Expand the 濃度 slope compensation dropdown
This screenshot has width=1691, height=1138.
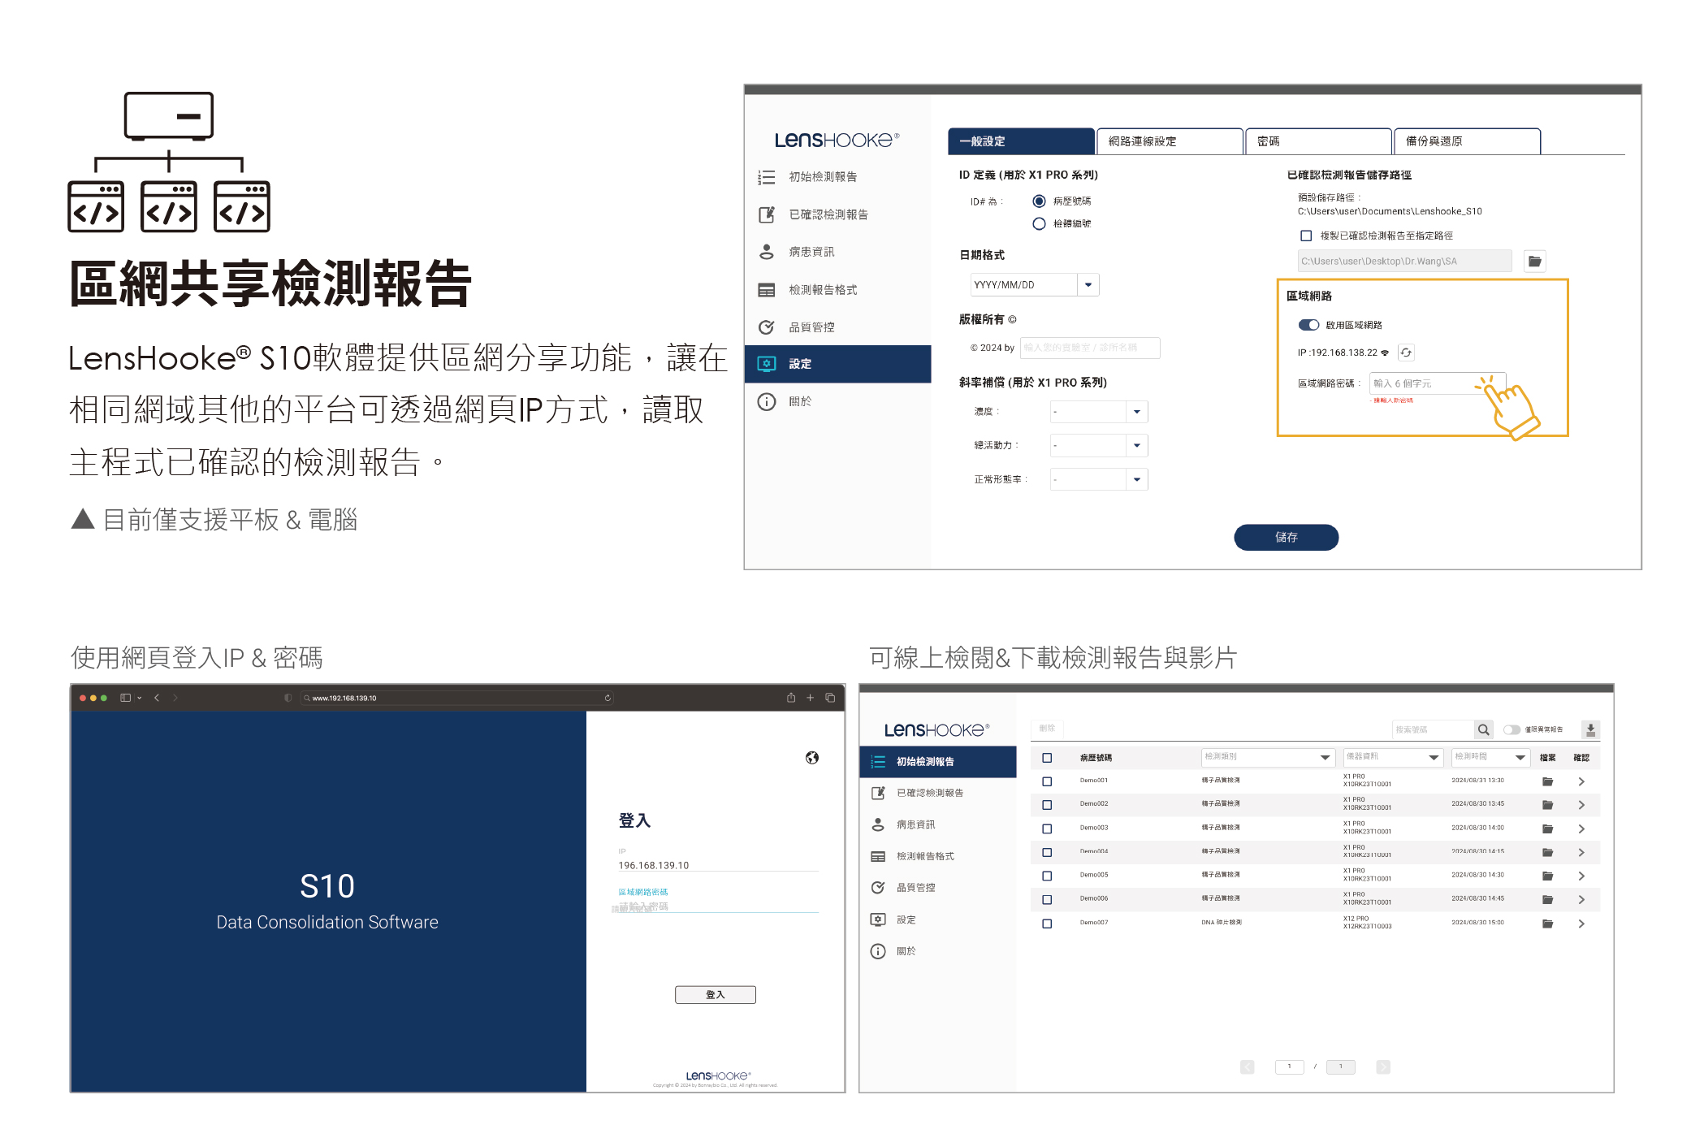tap(1136, 412)
